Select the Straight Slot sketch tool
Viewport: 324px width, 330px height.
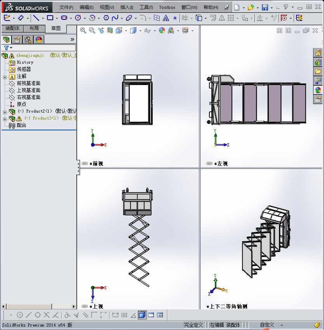pyautogui.click(x=64, y=18)
